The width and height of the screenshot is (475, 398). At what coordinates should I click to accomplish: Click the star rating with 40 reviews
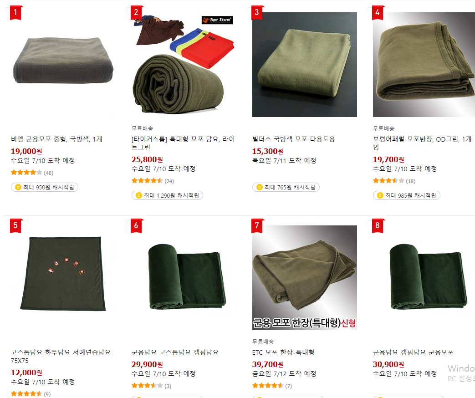point(32,173)
